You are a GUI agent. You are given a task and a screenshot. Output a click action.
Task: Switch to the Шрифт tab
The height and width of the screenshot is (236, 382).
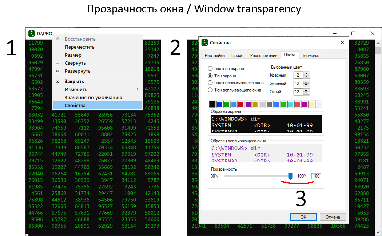click(x=237, y=56)
